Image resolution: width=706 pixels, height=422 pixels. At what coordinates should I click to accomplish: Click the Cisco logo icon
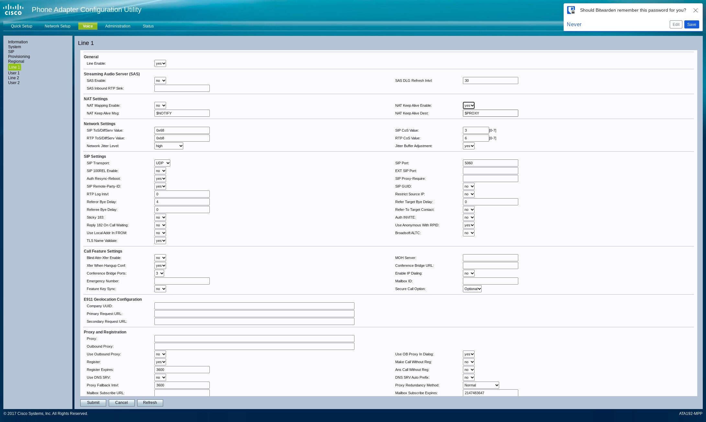[13, 10]
